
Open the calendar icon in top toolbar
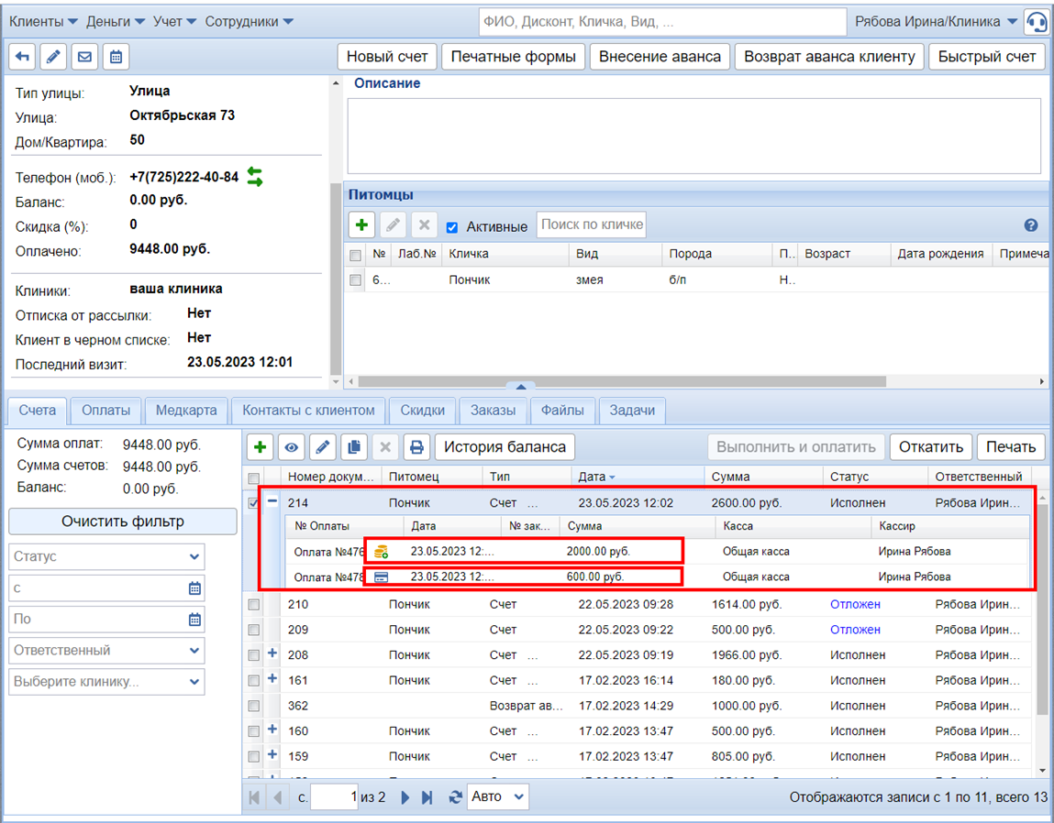click(x=116, y=57)
